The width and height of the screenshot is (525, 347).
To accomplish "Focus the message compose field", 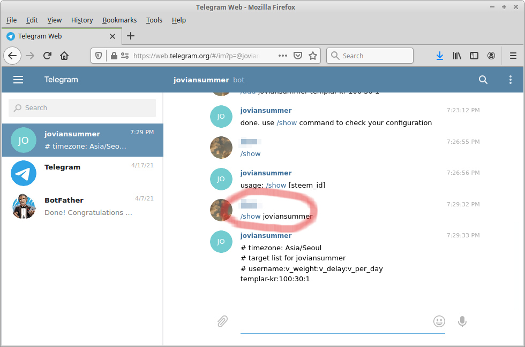I will tap(342, 321).
